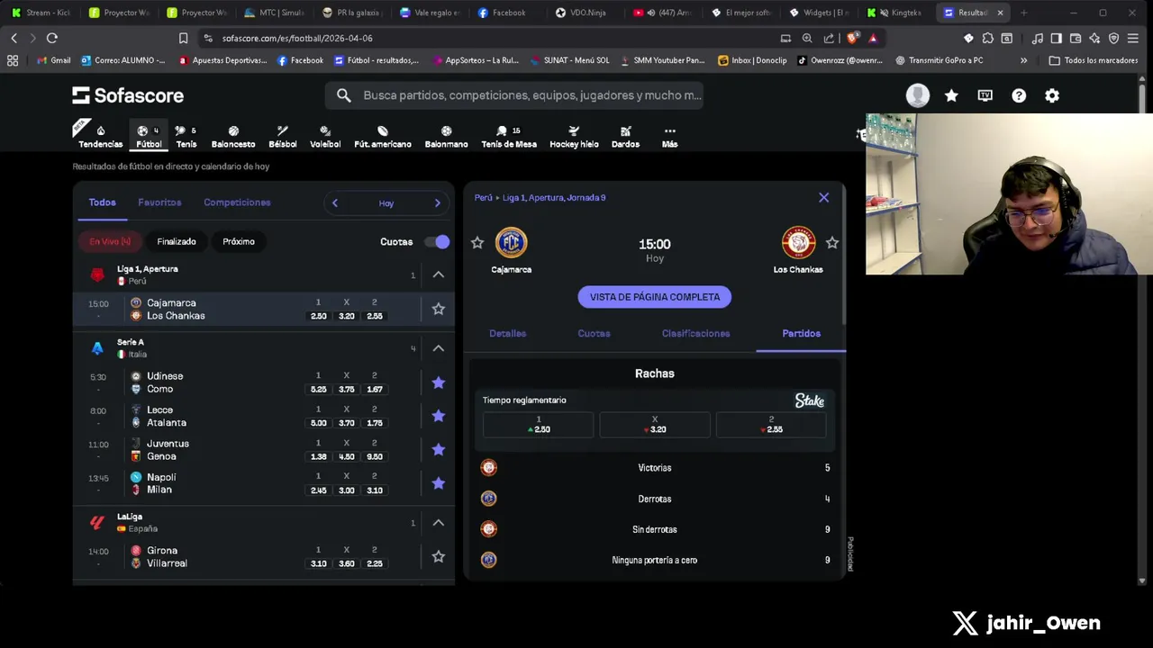Open the Tenis sport category
1153x648 pixels.
tap(186, 137)
